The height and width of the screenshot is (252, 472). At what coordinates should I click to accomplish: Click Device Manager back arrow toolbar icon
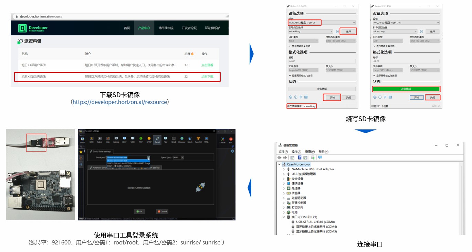tap(280, 158)
